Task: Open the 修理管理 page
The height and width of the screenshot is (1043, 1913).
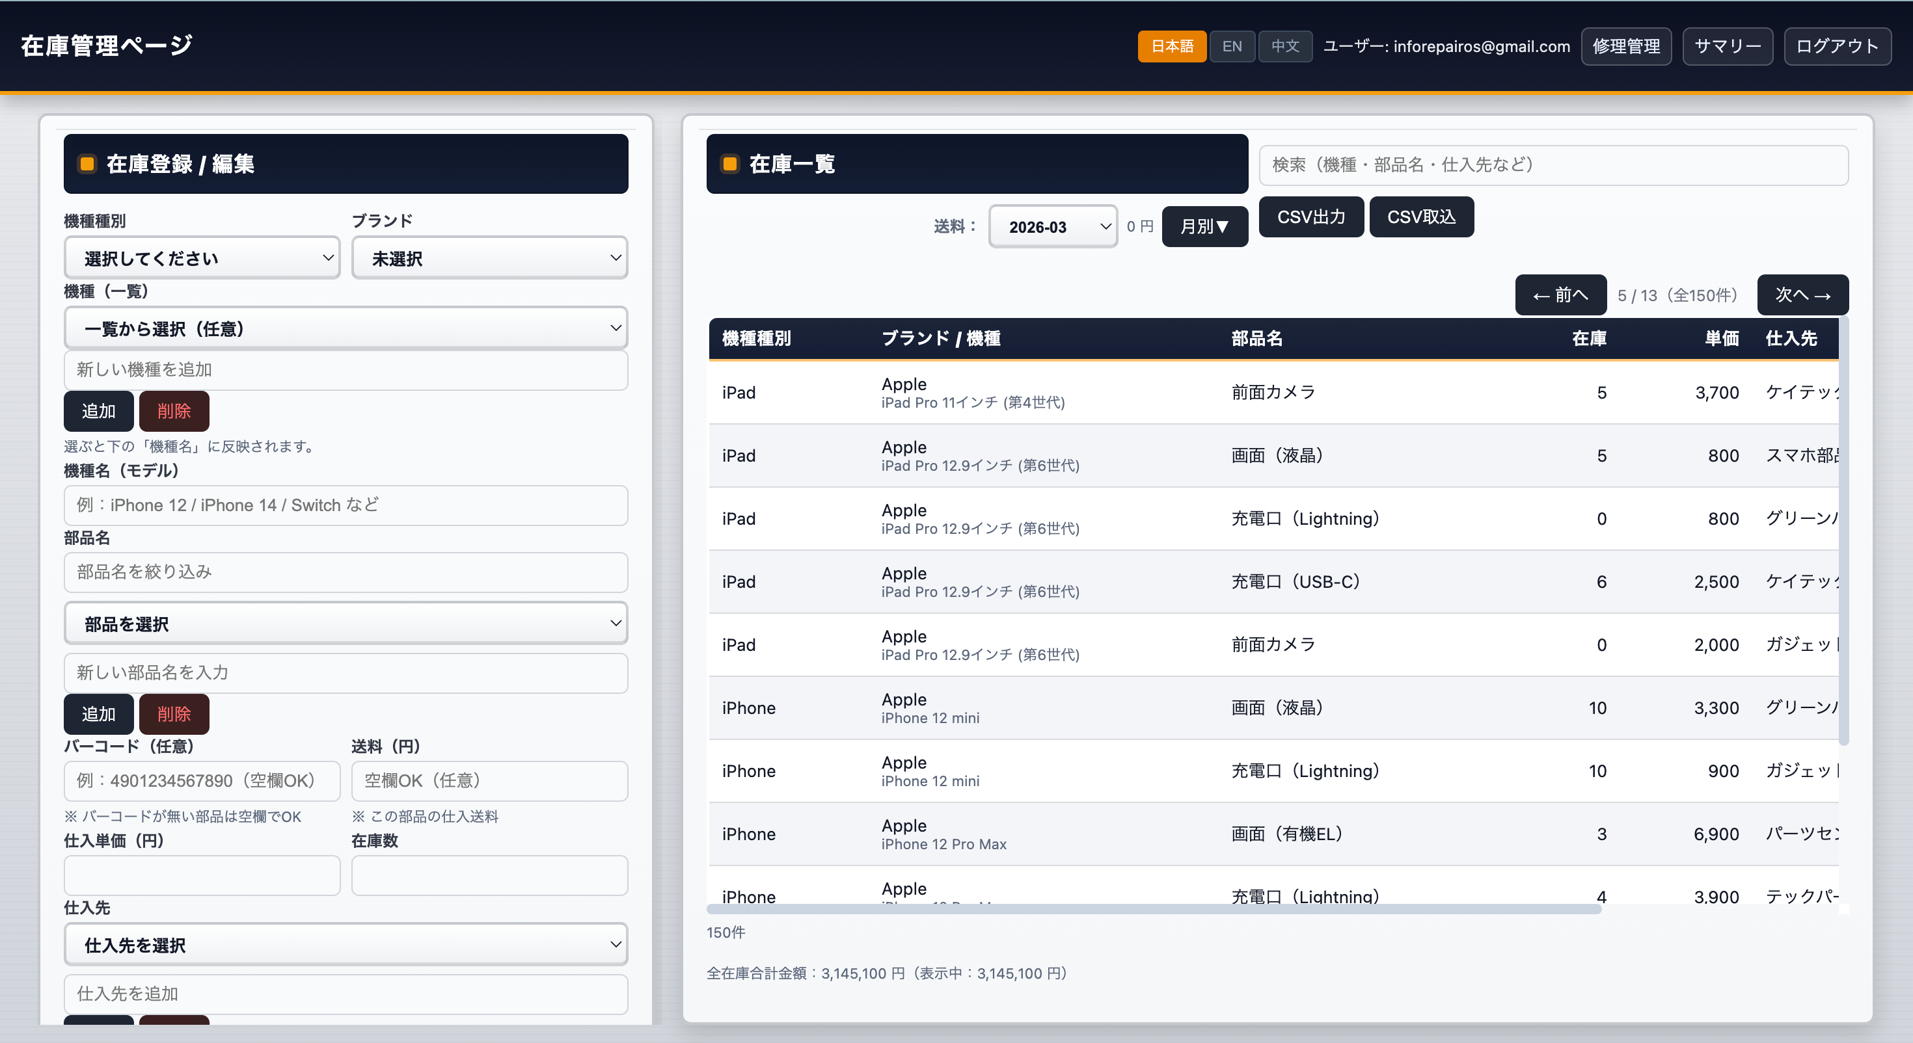Action: pos(1625,46)
